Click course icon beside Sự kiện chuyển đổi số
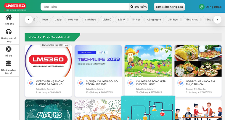 [x=81, y=83]
